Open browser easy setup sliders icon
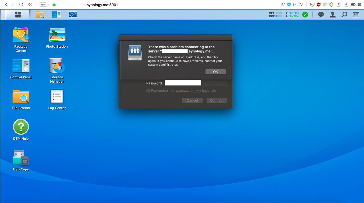Screen dimensions: 364x203 [x=359, y=5]
